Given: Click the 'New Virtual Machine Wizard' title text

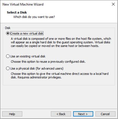Looking at the screenshot, I should pos(23,4).
